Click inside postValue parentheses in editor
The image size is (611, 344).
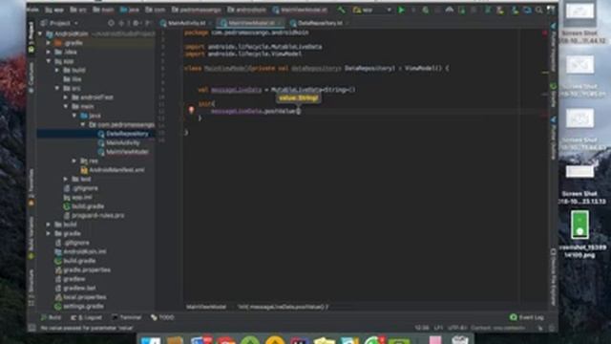tap(298, 111)
